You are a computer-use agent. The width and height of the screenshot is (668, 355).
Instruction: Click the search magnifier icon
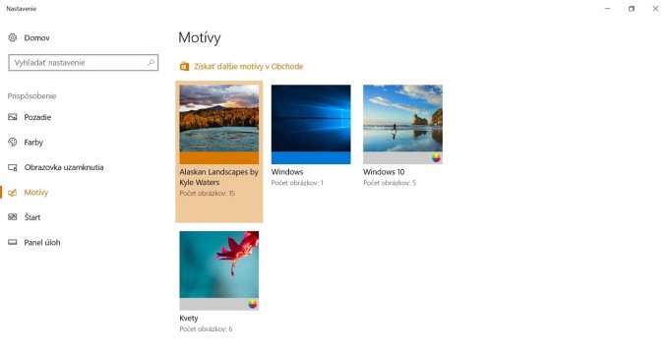pyautogui.click(x=151, y=62)
